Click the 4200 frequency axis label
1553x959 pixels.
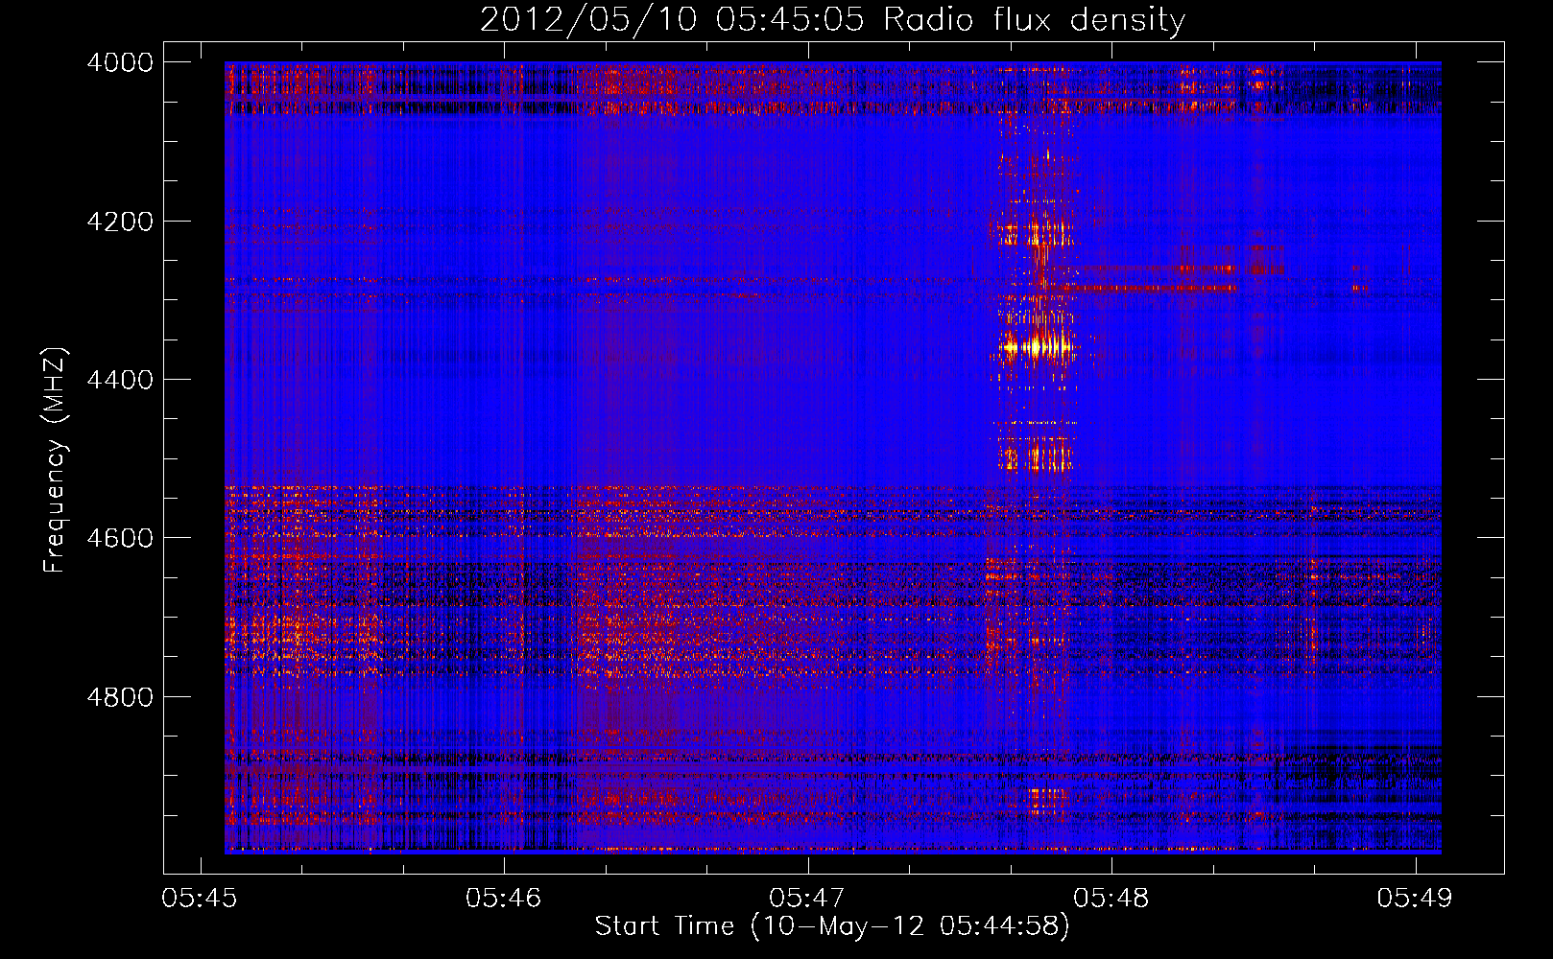(120, 222)
